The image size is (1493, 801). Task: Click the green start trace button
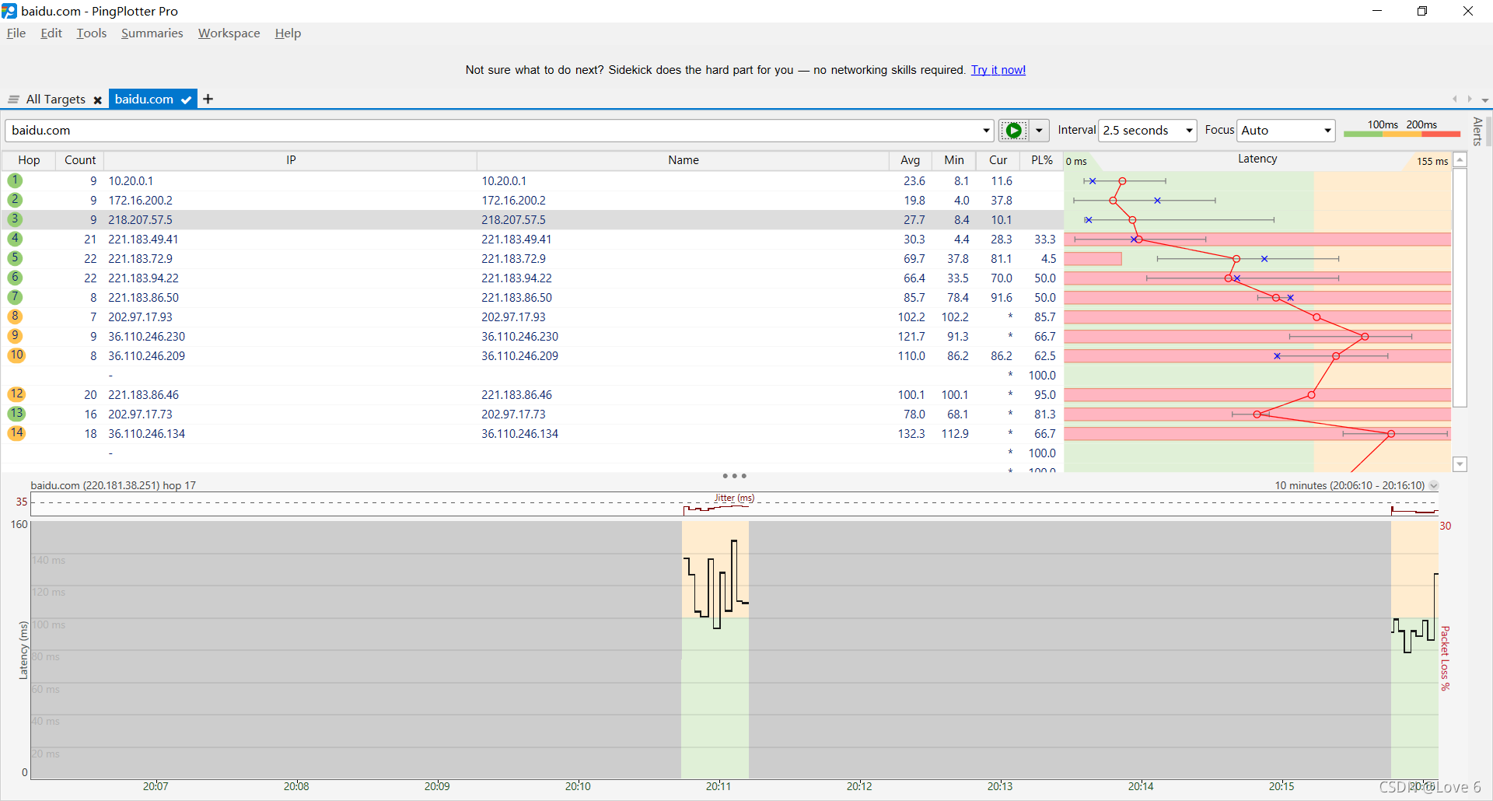1013,131
